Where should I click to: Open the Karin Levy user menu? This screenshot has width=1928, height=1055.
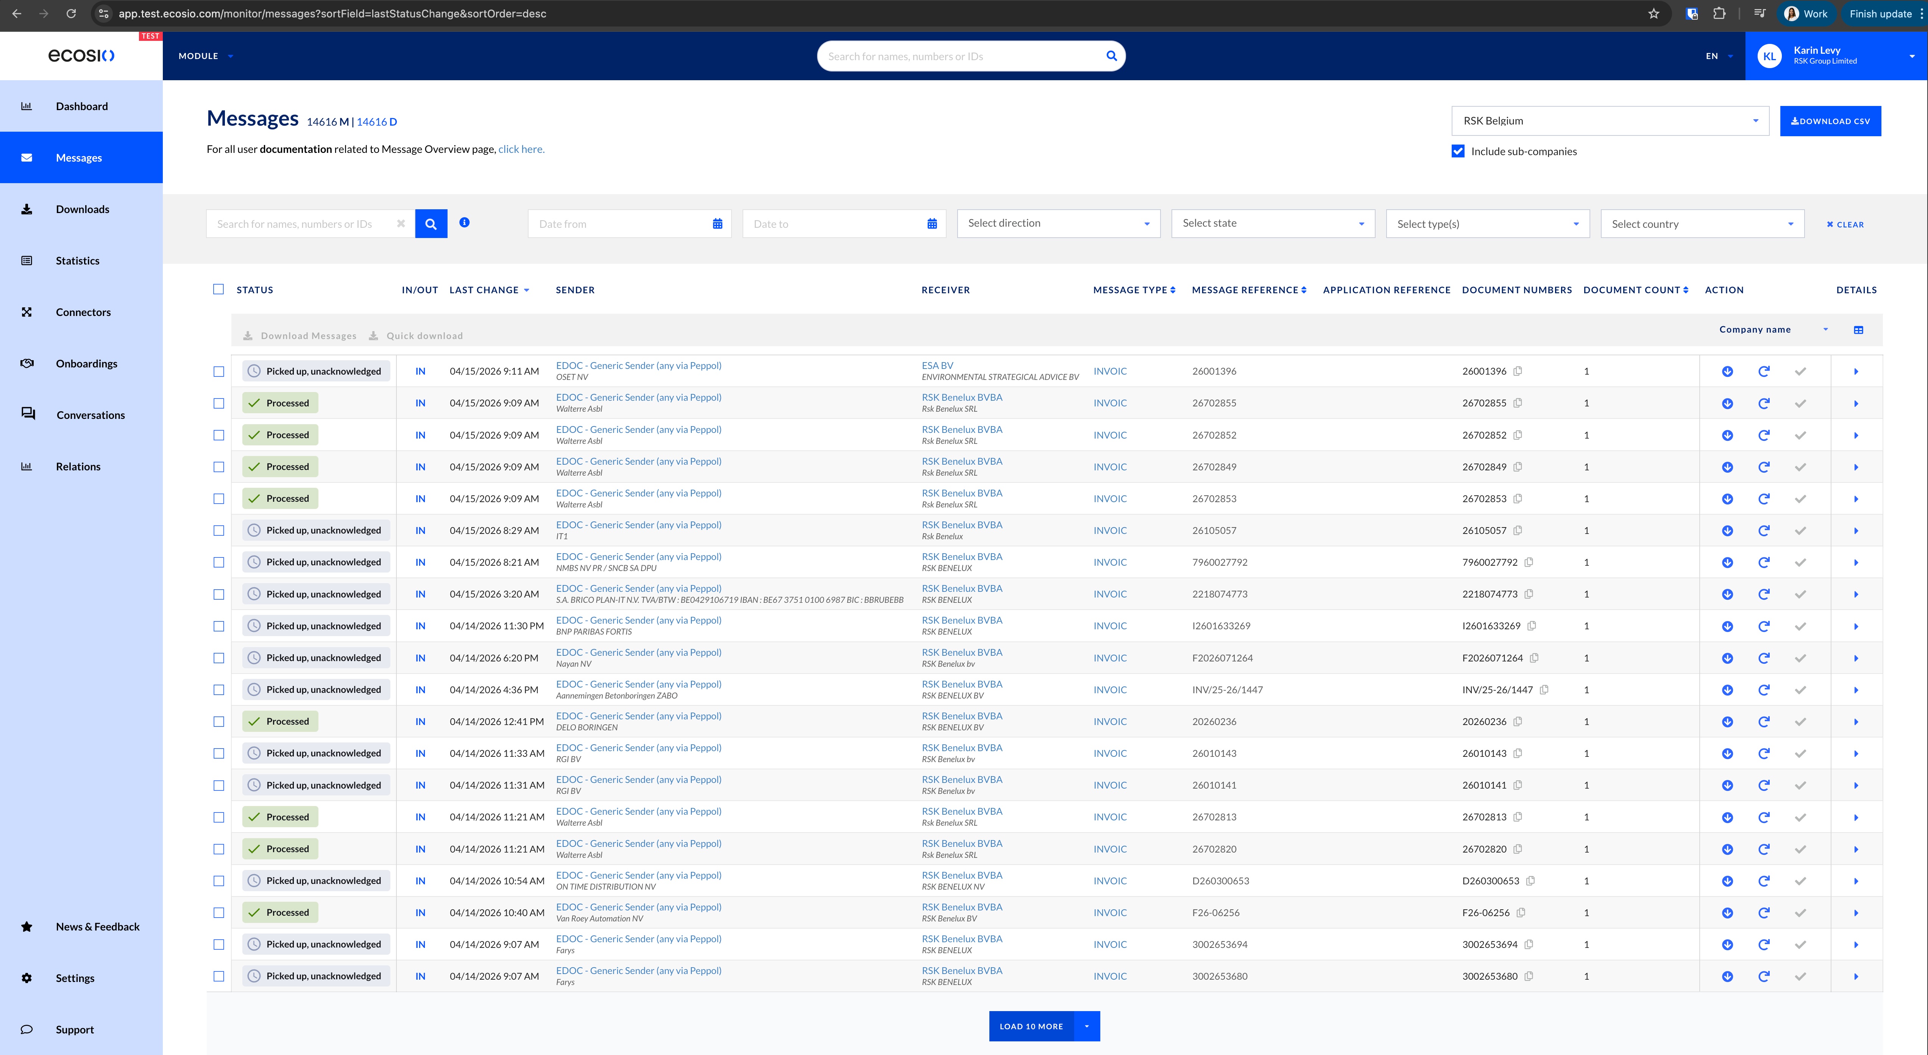point(1837,56)
